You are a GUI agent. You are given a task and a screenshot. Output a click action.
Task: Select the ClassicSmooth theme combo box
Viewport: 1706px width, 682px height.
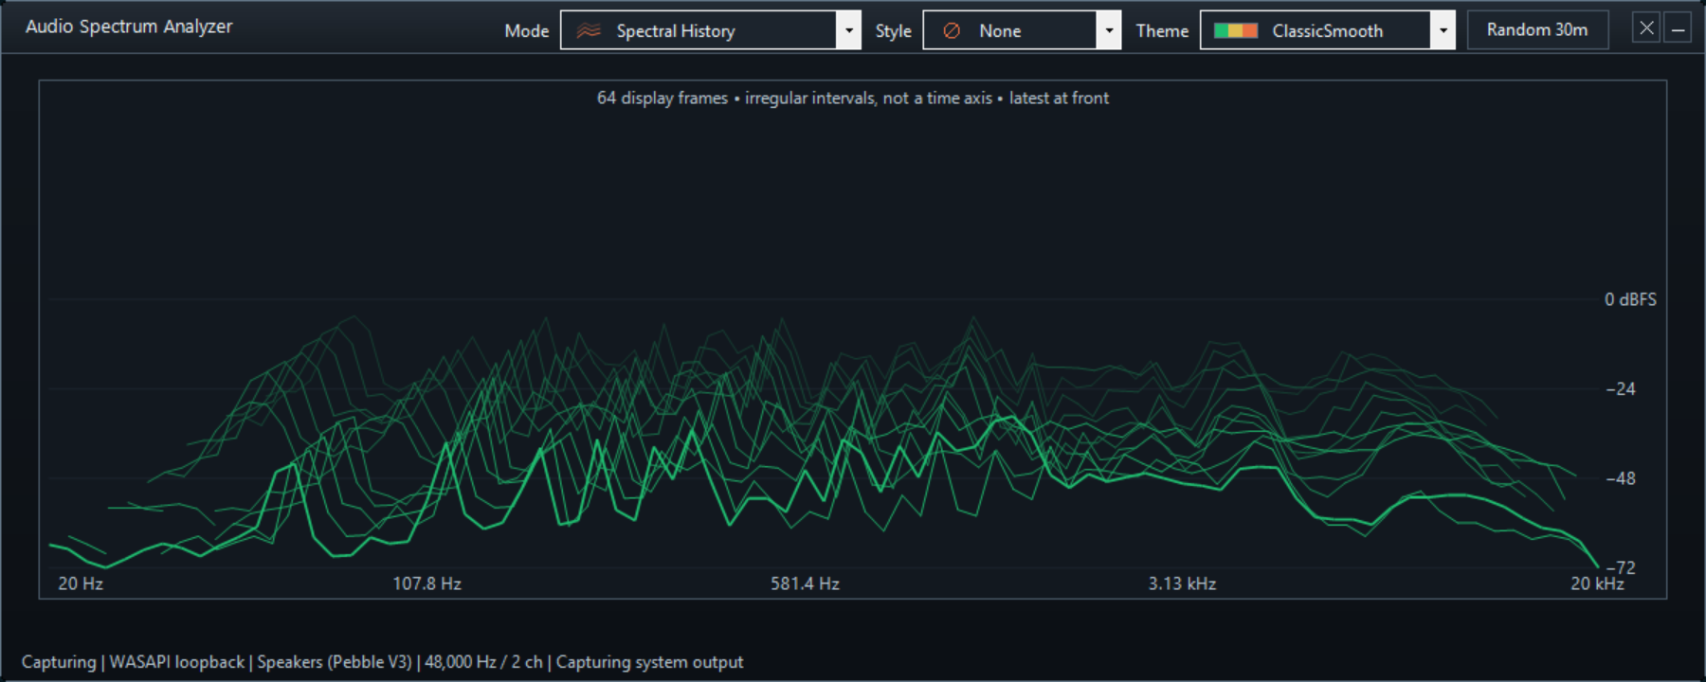click(1328, 30)
